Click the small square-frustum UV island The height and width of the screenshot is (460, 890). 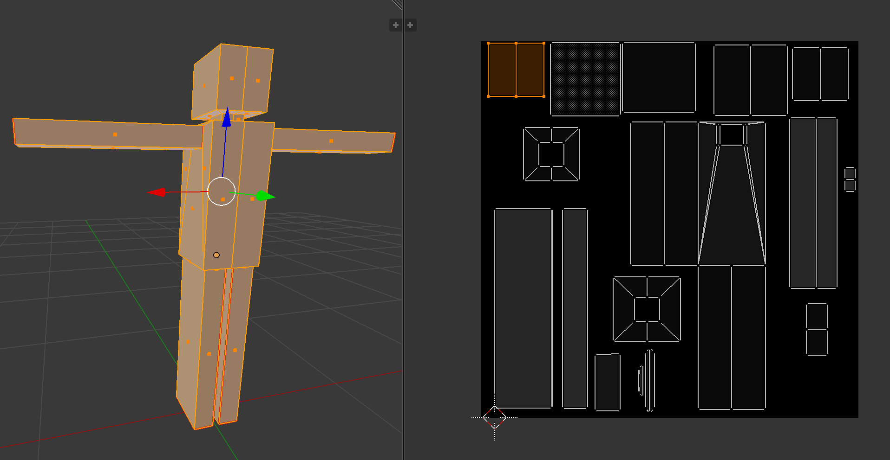[551, 154]
